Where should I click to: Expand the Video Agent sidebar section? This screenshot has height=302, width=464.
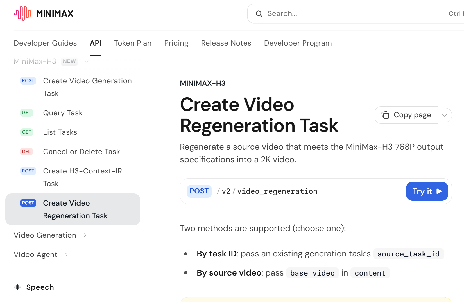66,254
